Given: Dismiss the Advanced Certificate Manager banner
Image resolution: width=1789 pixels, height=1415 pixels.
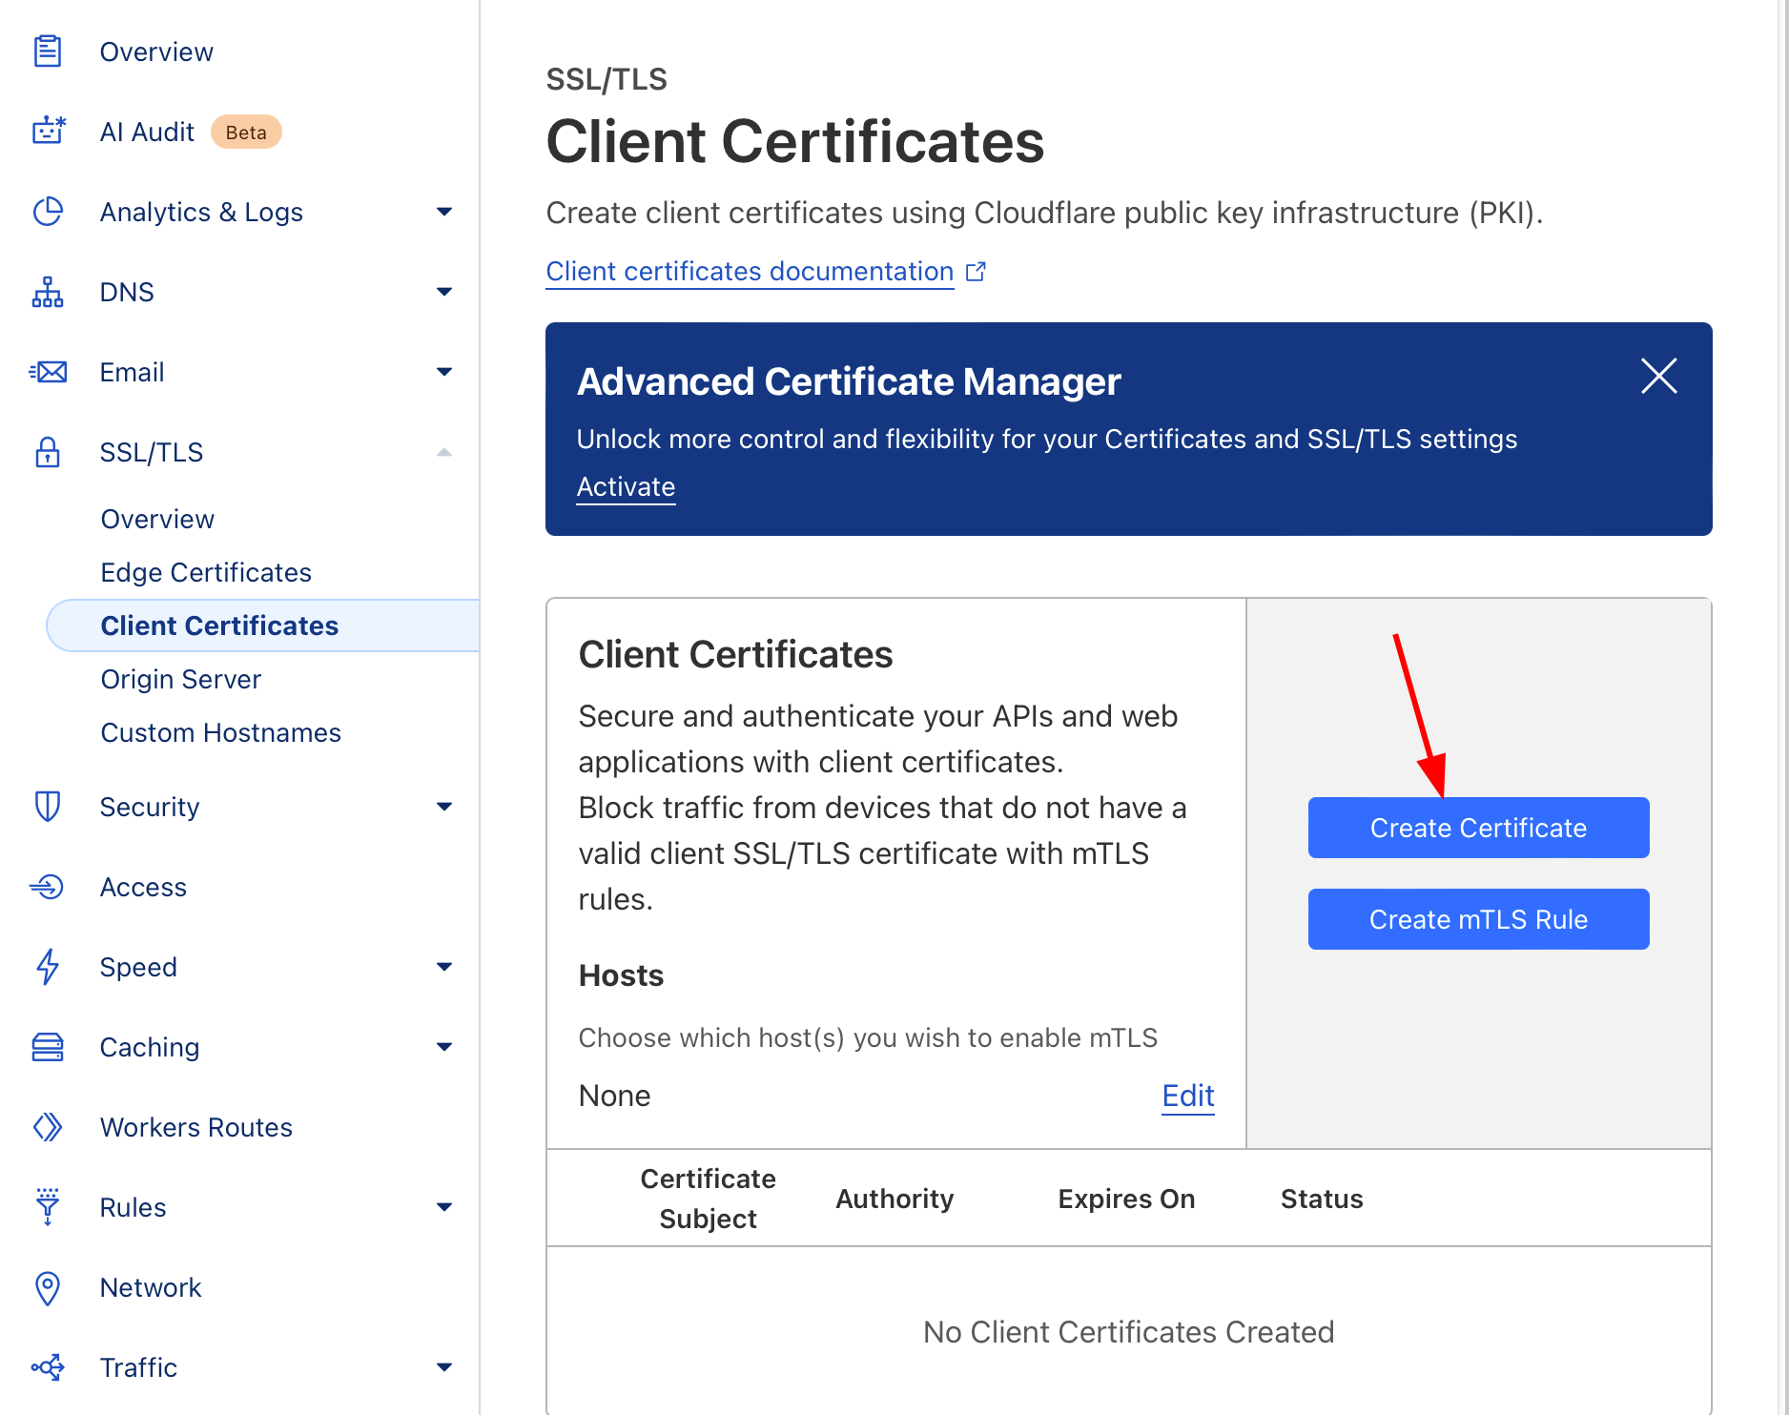Looking at the screenshot, I should click(x=1658, y=376).
